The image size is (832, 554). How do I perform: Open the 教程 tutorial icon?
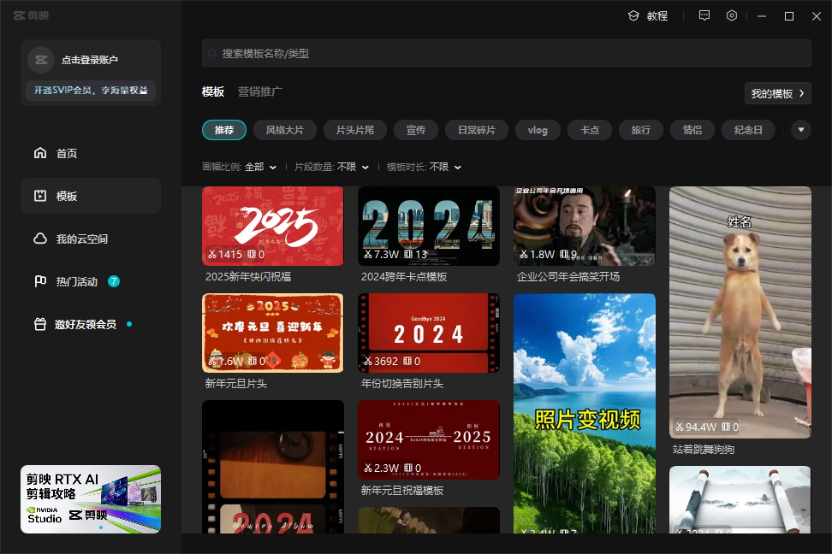click(x=633, y=16)
